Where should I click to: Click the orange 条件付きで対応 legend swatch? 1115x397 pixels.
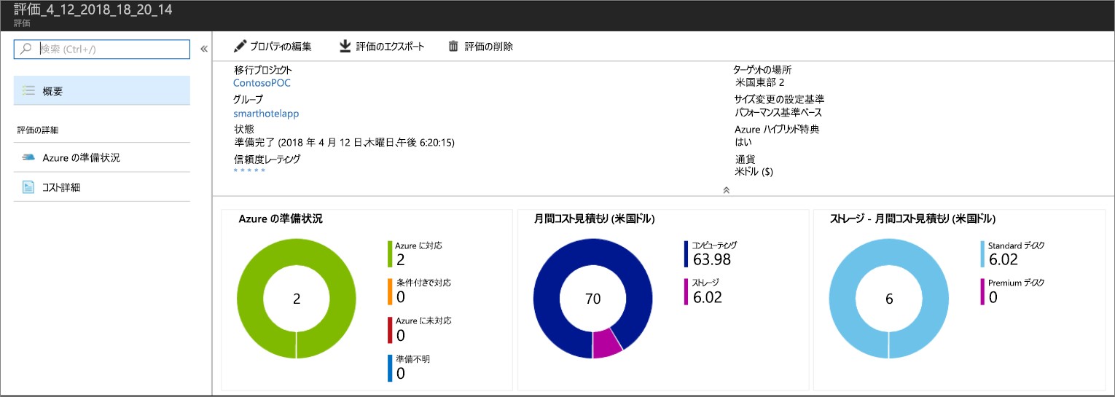pyautogui.click(x=391, y=291)
